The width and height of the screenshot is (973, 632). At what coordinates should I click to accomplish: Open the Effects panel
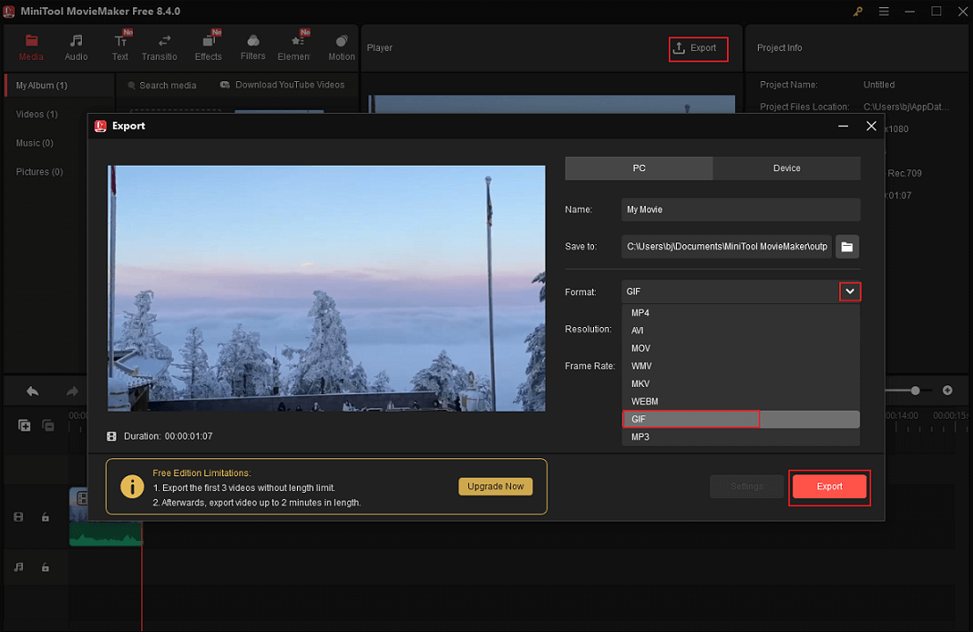pyautogui.click(x=208, y=46)
